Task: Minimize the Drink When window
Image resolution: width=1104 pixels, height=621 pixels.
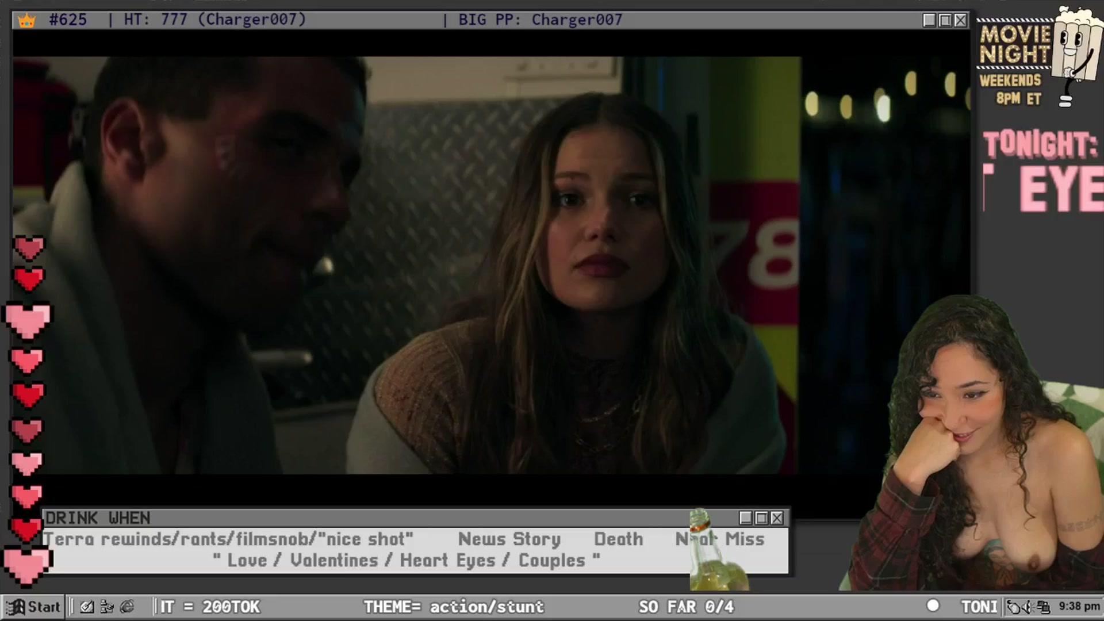Action: [746, 518]
